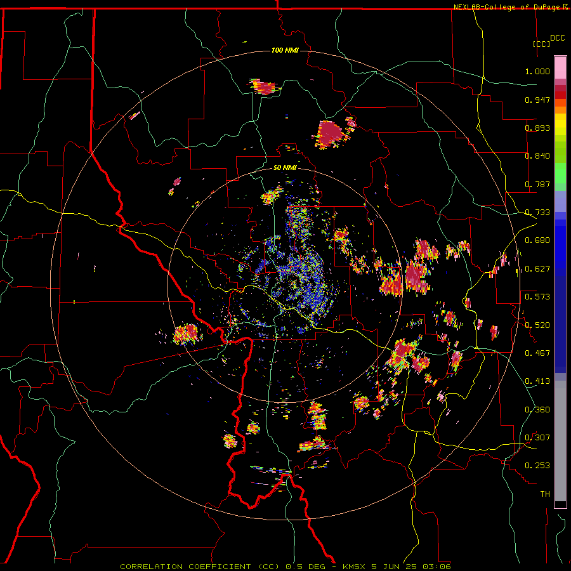Click the 0.360 scale value
The image size is (571, 571).
[x=537, y=410]
